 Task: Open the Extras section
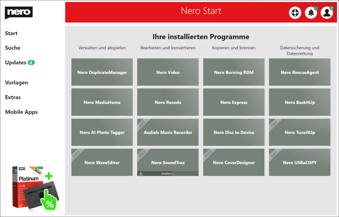pyautogui.click(x=13, y=97)
